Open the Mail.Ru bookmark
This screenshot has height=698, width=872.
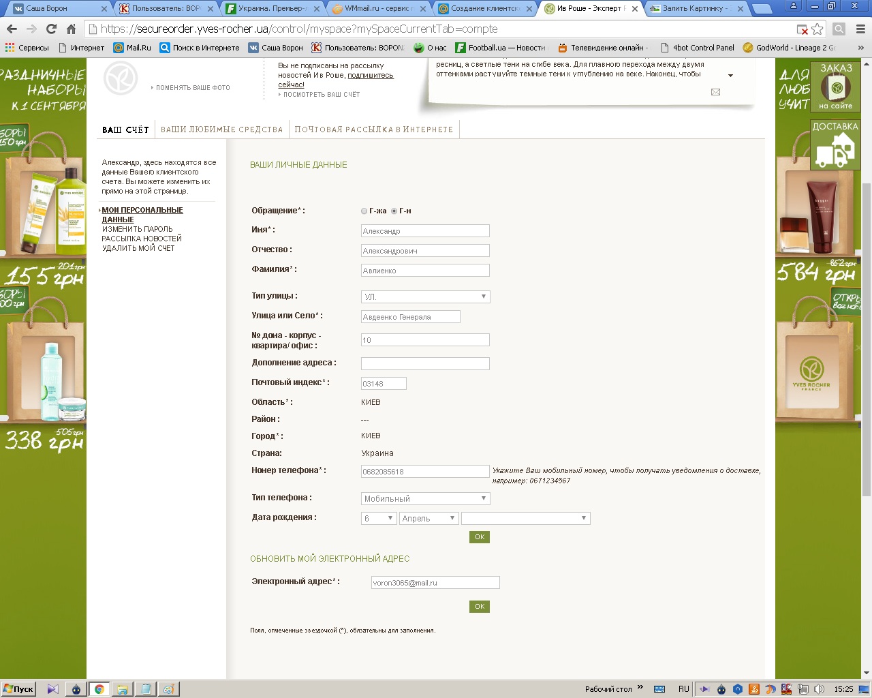coord(132,48)
